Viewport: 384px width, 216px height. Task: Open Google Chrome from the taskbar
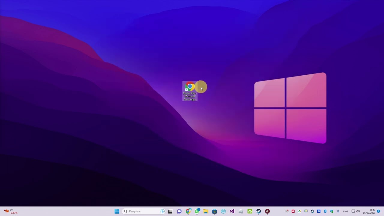188,211
